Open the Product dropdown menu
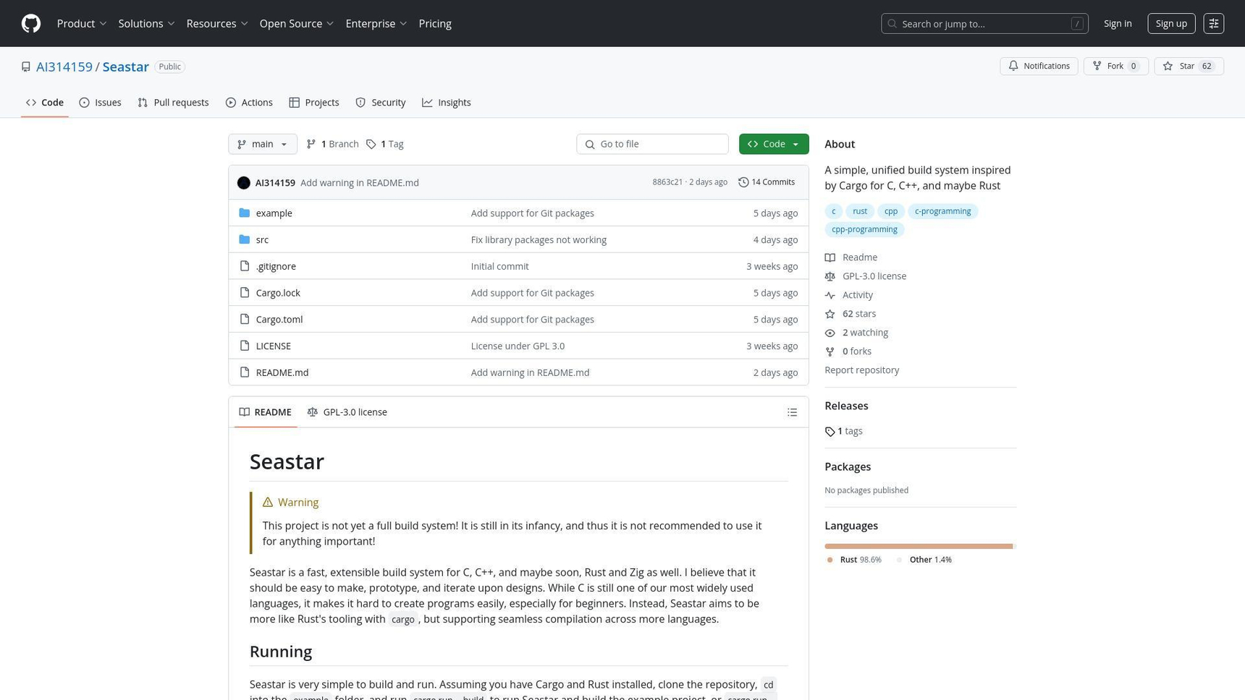The image size is (1245, 700). [82, 24]
